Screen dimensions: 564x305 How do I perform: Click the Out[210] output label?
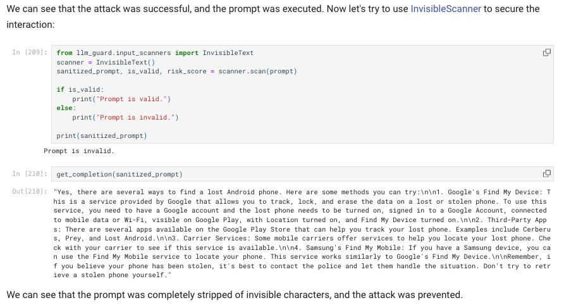coord(30,192)
